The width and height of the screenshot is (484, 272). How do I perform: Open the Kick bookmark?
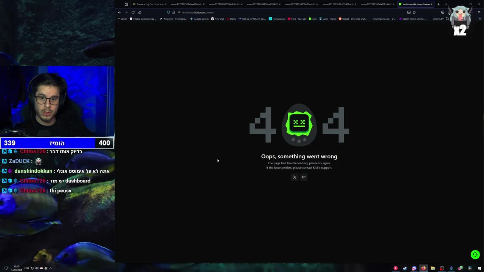pos(313,19)
